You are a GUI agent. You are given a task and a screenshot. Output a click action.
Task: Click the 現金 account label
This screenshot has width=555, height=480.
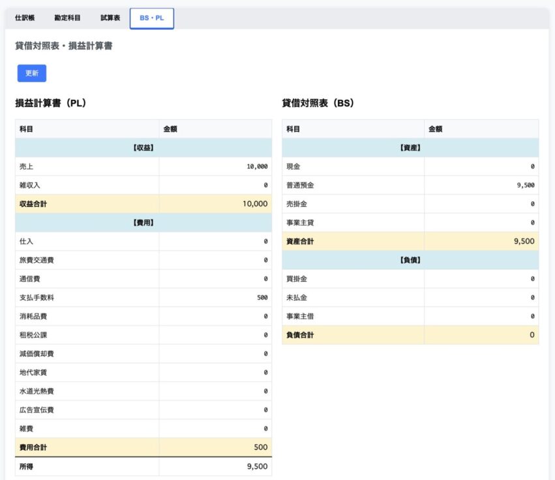pyautogui.click(x=293, y=166)
